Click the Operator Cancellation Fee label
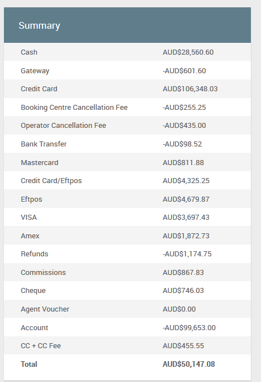The image size is (261, 382). 63,126
